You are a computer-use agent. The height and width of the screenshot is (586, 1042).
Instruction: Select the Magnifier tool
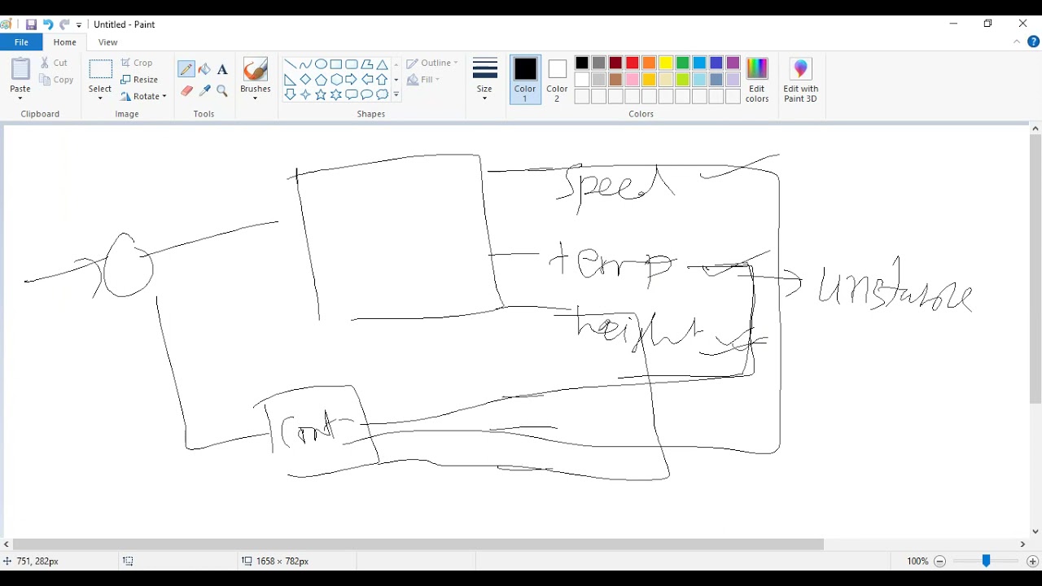[x=222, y=90]
